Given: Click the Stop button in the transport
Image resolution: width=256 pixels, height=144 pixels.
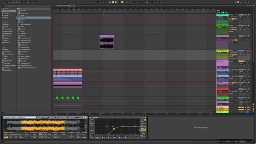Looking at the screenshot, I should (x=113, y=2).
